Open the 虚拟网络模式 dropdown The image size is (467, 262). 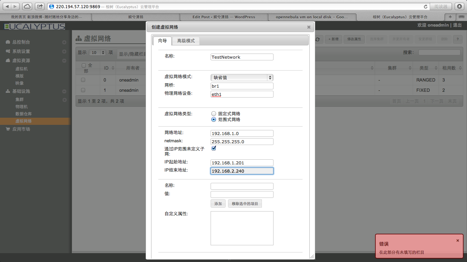[242, 78]
